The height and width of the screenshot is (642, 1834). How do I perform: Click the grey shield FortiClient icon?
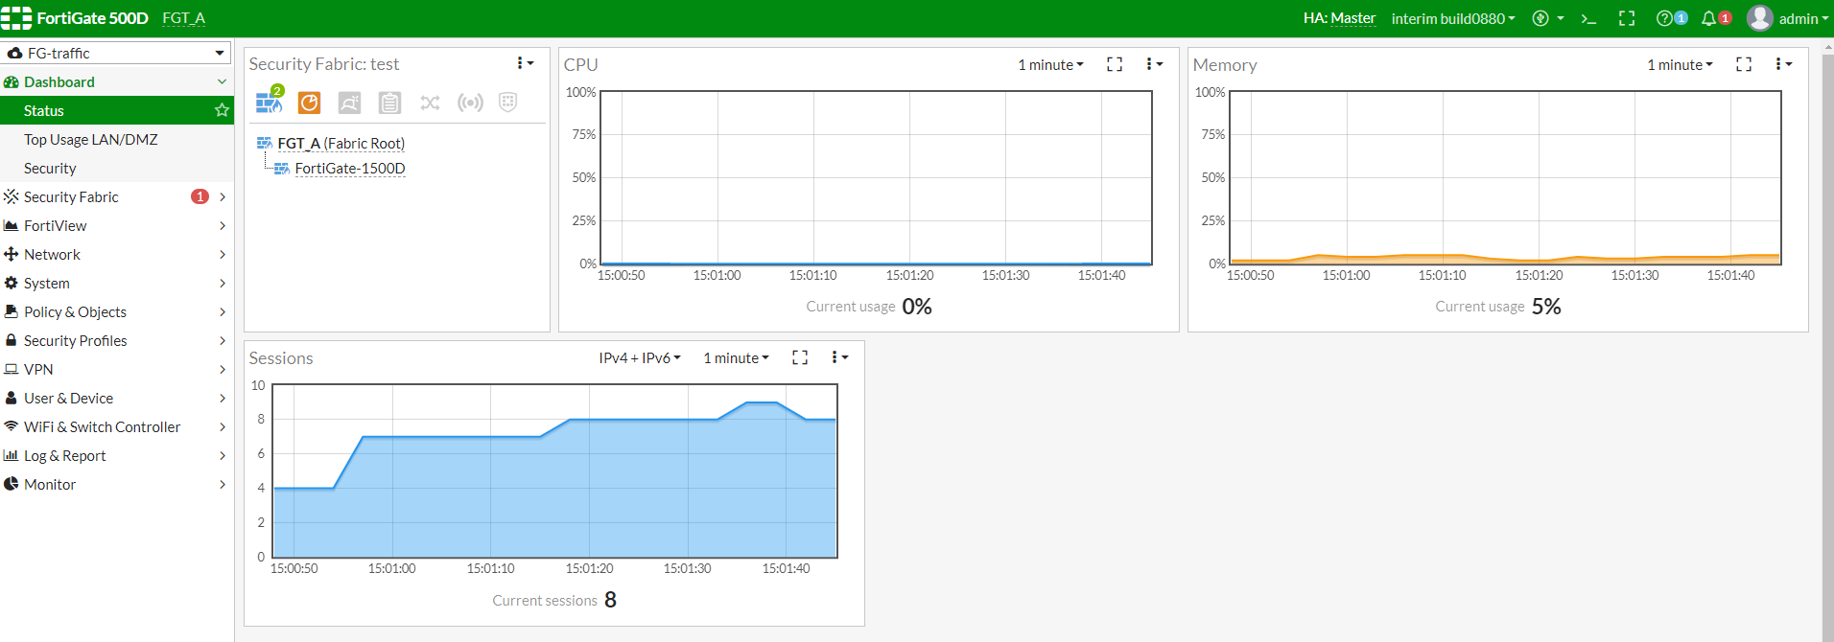click(508, 102)
